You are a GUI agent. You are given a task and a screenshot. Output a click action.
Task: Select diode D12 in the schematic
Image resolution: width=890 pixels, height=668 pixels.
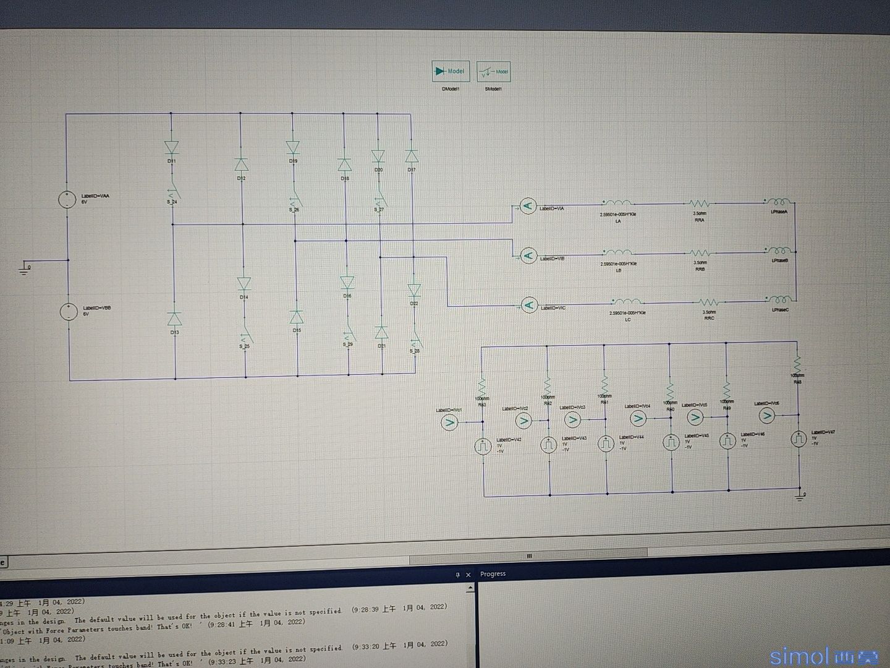242,165
